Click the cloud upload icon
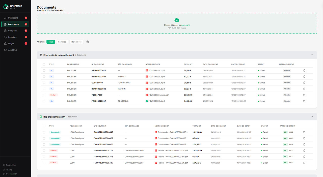Viewport: 323px width, 177px height. [x=177, y=20]
